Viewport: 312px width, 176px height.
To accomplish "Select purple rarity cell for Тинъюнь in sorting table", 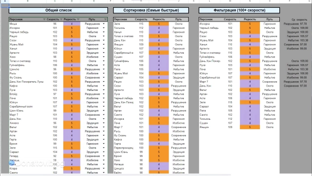I will coord(158,28).
